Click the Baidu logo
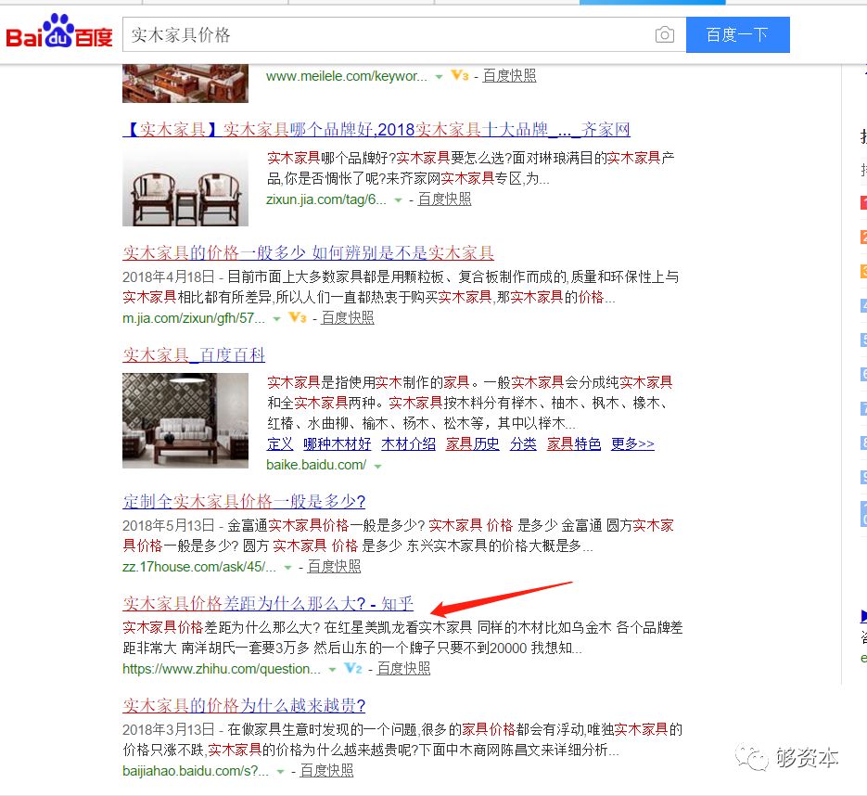Screen dimensions: 867x796 (59, 32)
